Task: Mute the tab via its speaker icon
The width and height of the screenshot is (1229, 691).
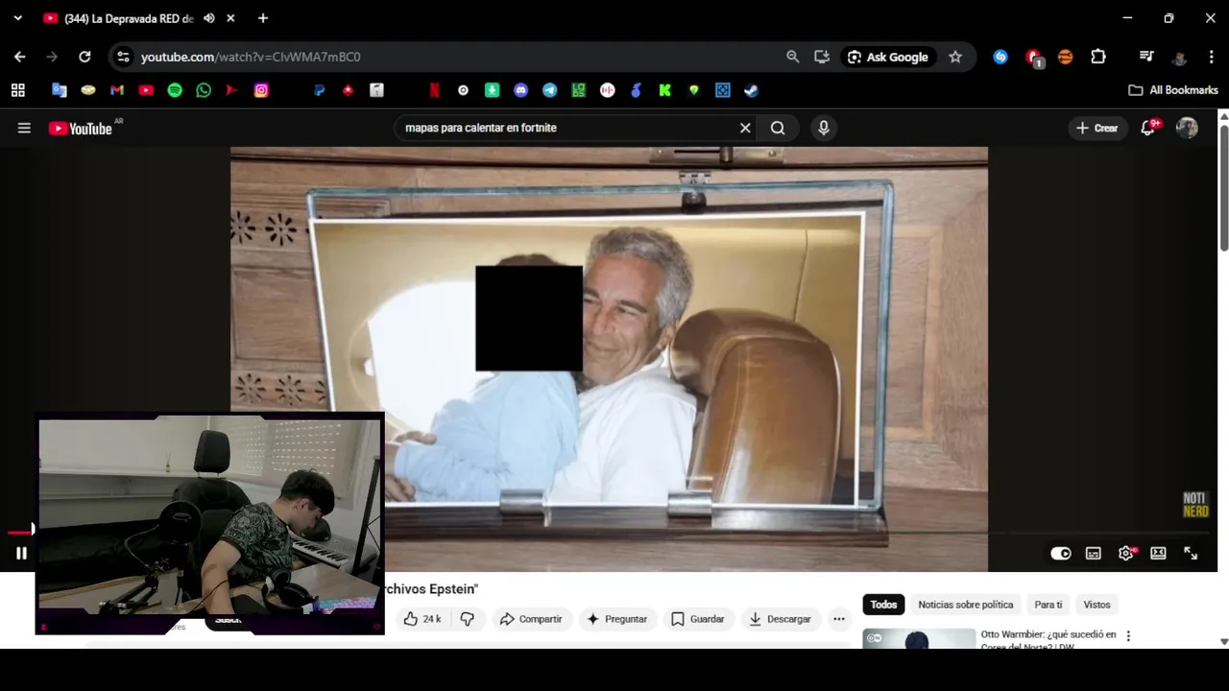Action: click(209, 18)
